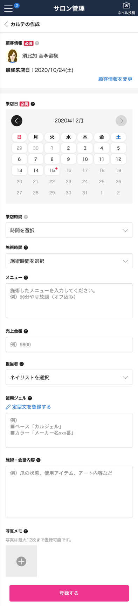Viewport: 138px width, 608px height.
Task: Click the 顧客情報を変更 link
Action: [x=115, y=79]
